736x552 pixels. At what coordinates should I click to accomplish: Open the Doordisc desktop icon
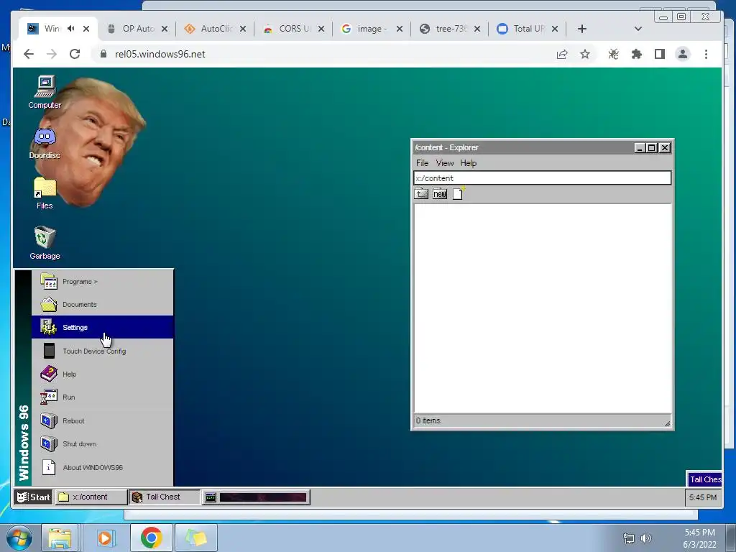tap(45, 144)
